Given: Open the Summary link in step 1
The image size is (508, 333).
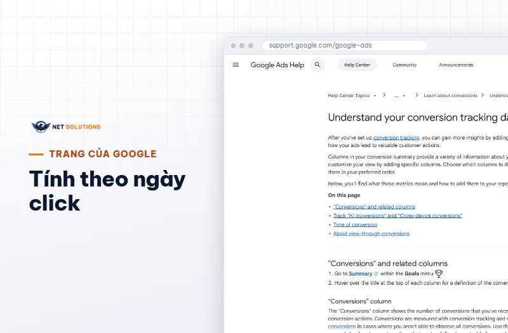Looking at the screenshot, I should (x=361, y=274).
